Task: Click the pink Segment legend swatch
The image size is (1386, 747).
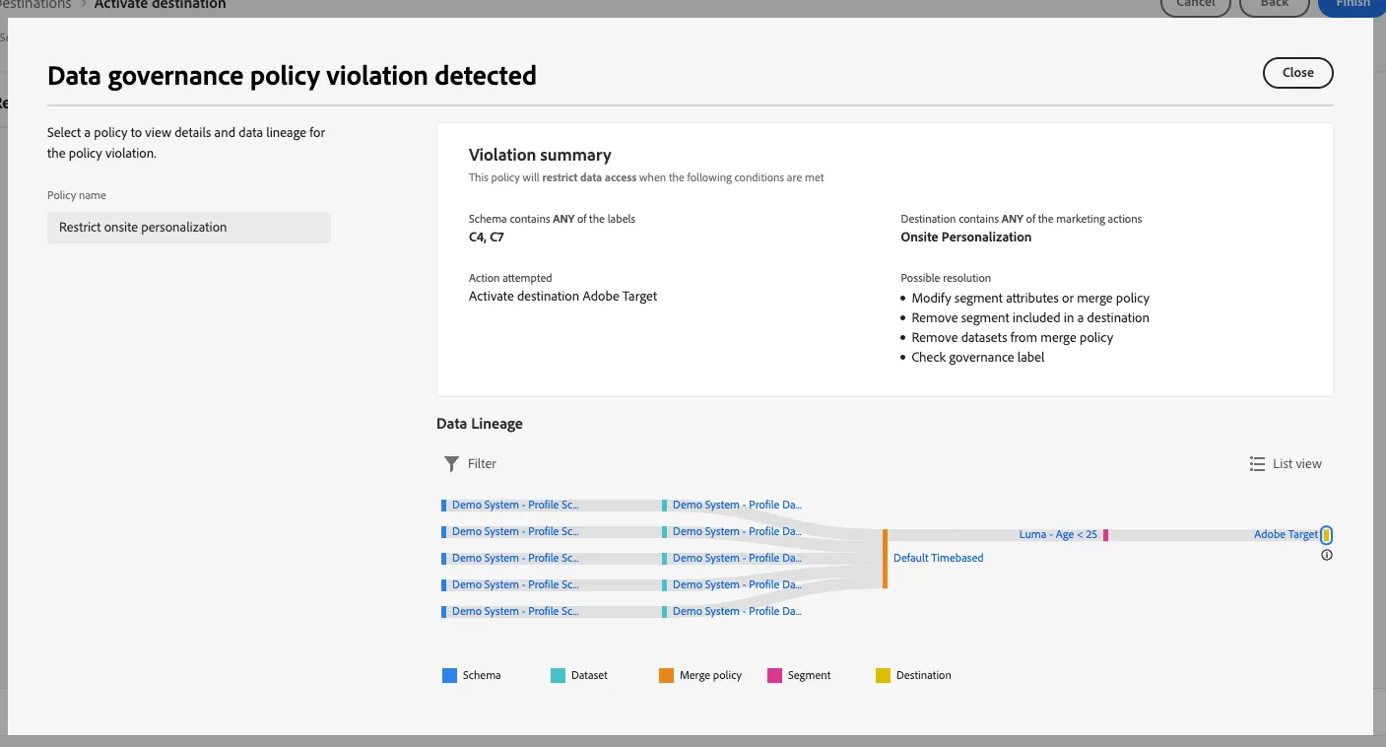Action: (x=774, y=675)
